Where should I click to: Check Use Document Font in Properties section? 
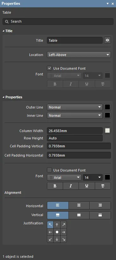click(49, 170)
